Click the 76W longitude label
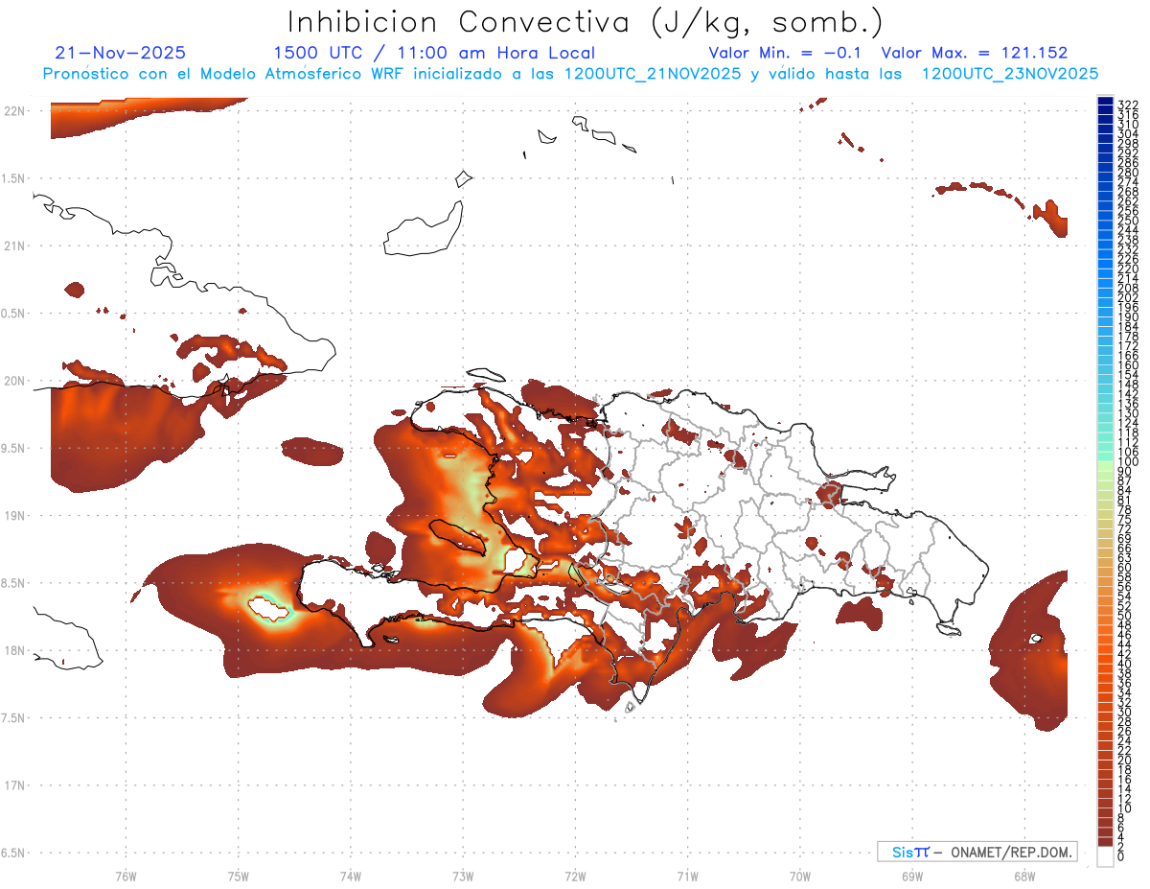 point(126,875)
